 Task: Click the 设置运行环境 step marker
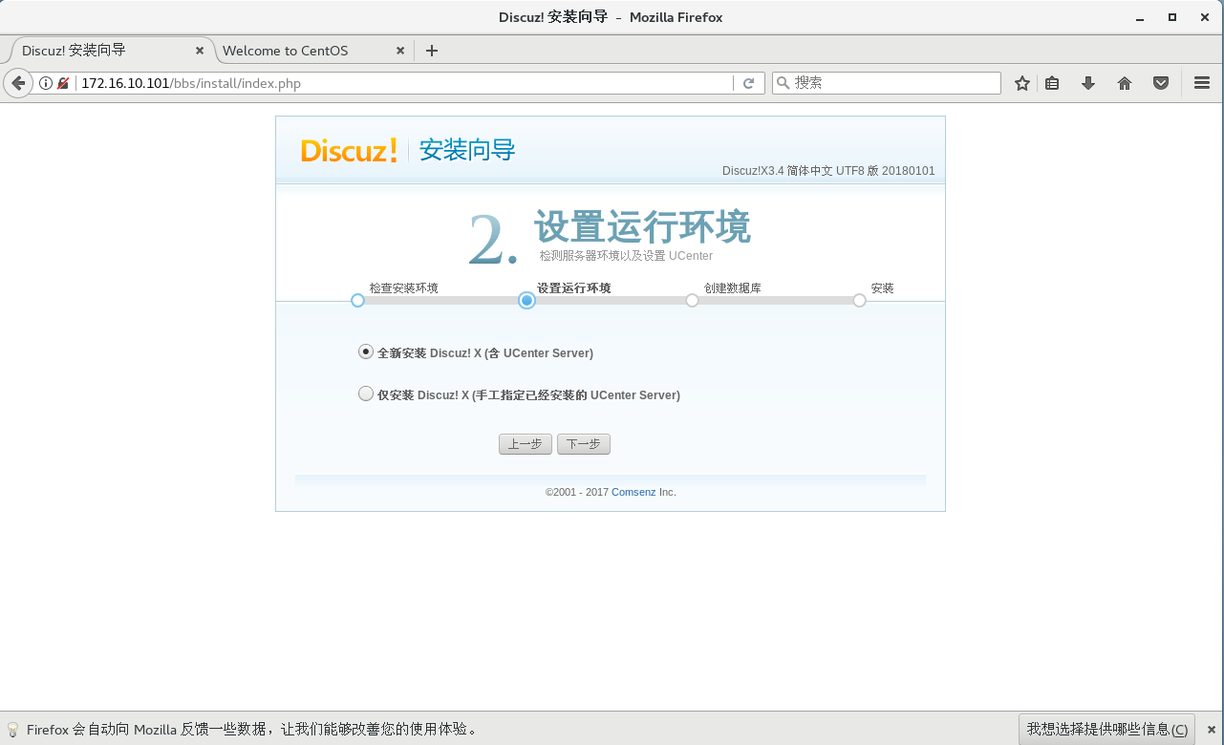tap(526, 300)
